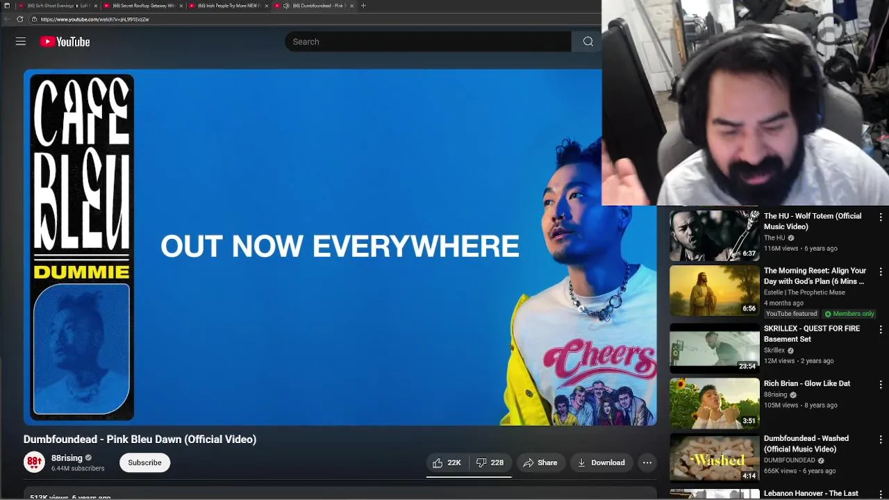
Task: Select the Dumbfoundead - Pink browser tab
Action: point(314,6)
